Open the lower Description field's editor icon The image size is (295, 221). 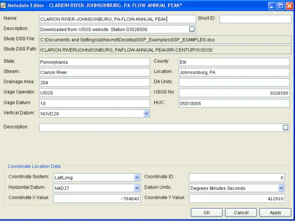(x=285, y=127)
